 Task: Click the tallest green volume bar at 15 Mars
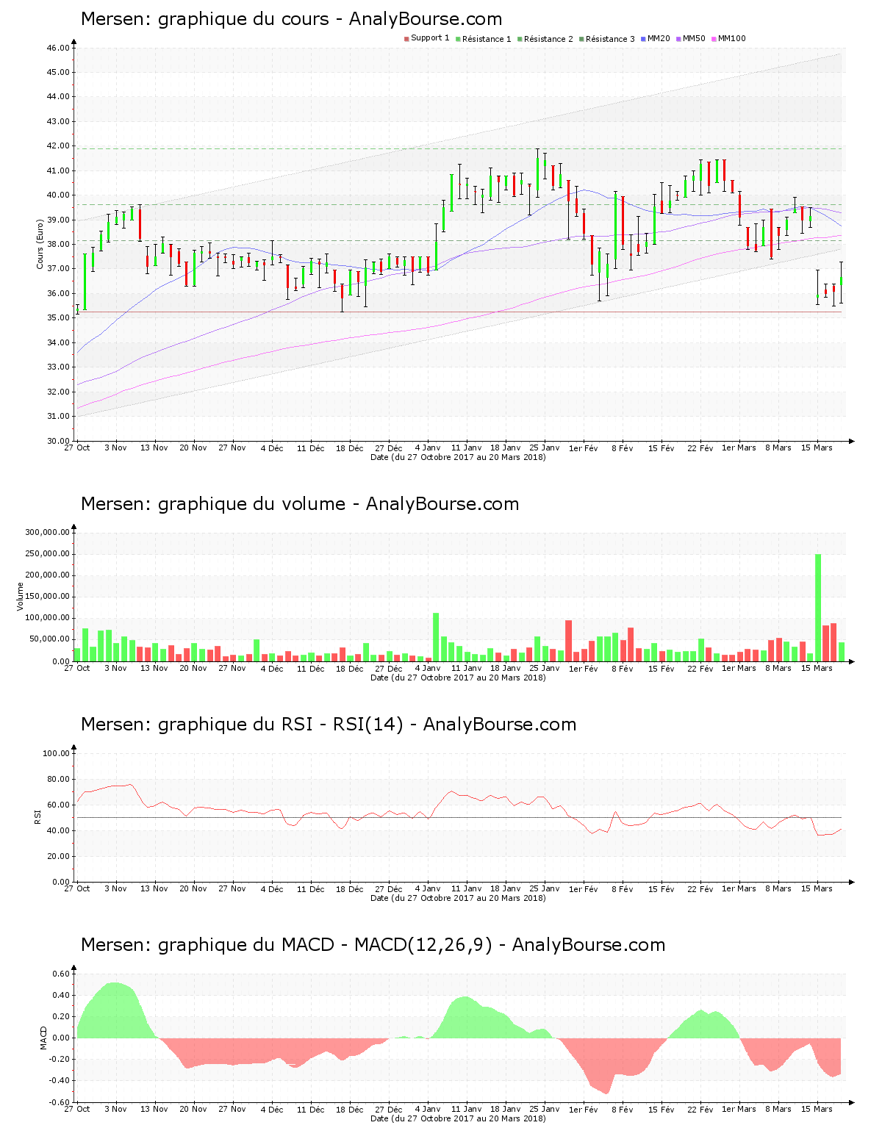click(818, 608)
